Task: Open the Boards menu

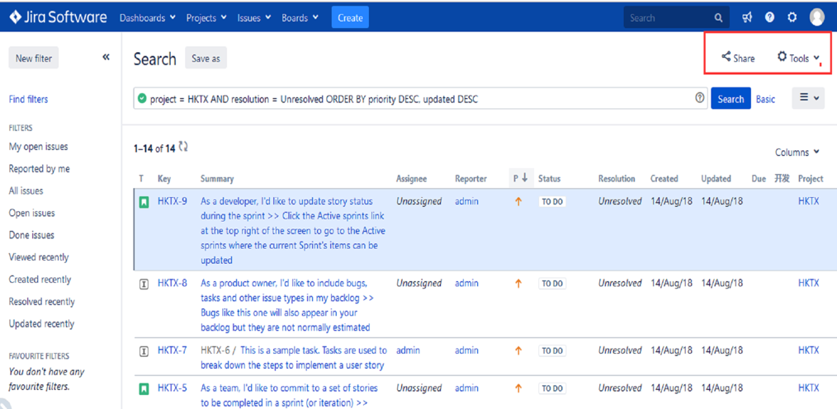Action: pos(300,17)
